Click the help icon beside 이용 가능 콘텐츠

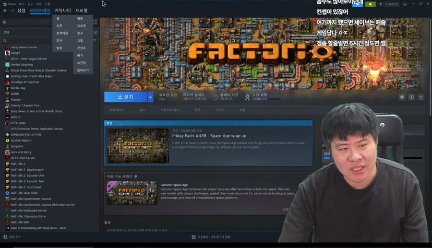click(x=136, y=177)
